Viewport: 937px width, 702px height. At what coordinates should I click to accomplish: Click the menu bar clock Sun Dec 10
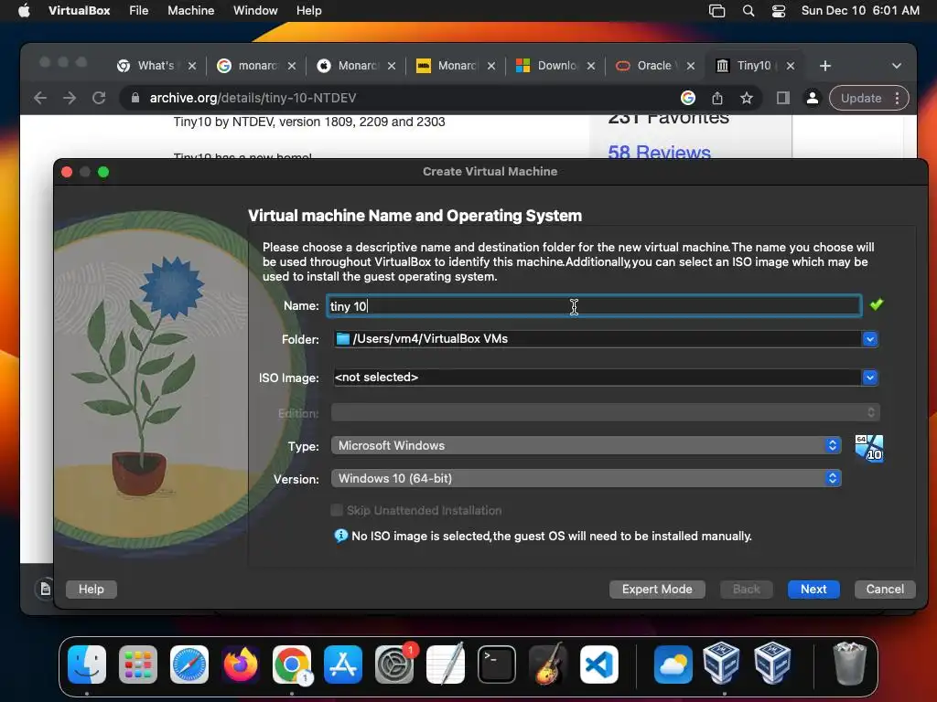[860, 10]
